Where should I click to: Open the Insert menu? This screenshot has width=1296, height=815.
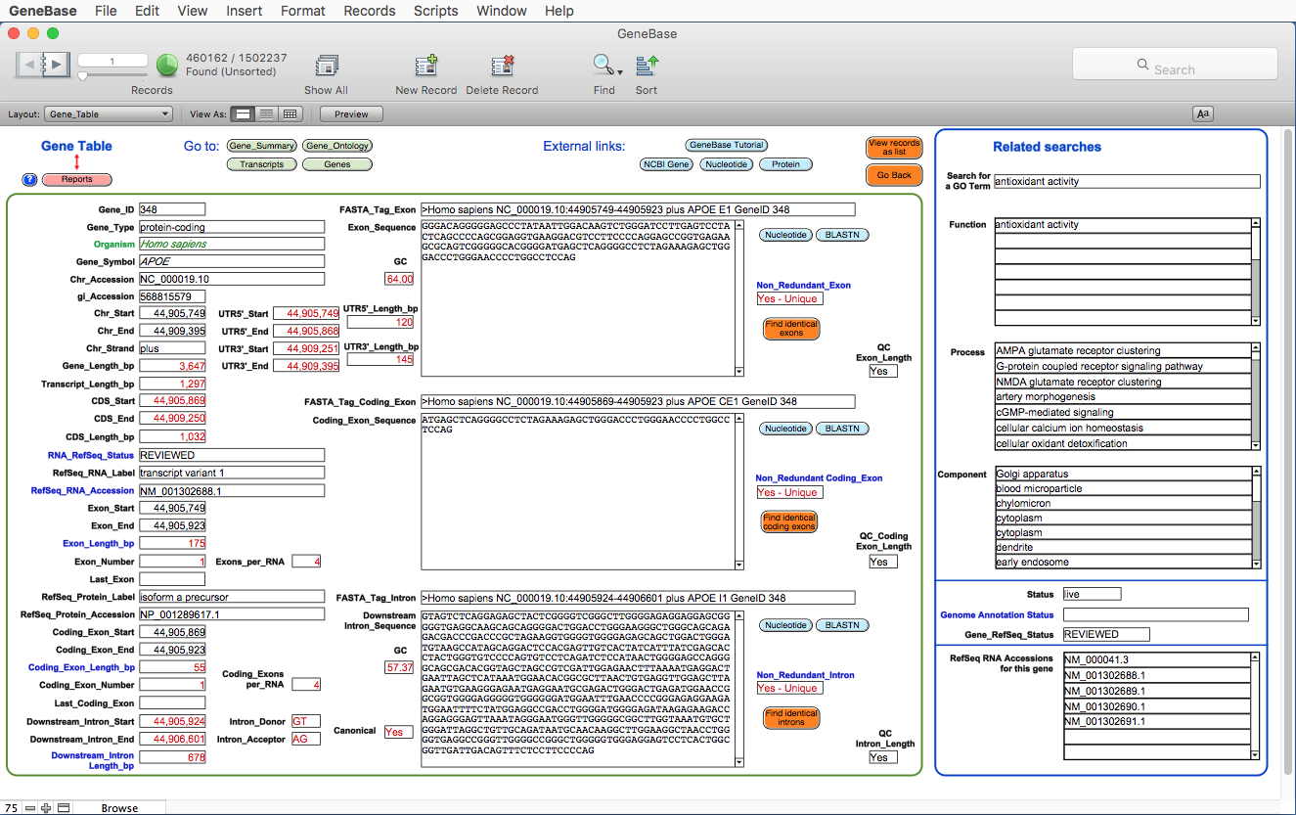tap(244, 11)
